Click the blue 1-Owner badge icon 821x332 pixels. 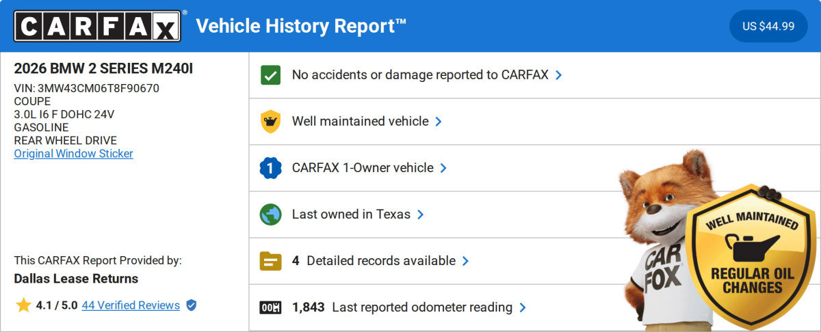(271, 168)
